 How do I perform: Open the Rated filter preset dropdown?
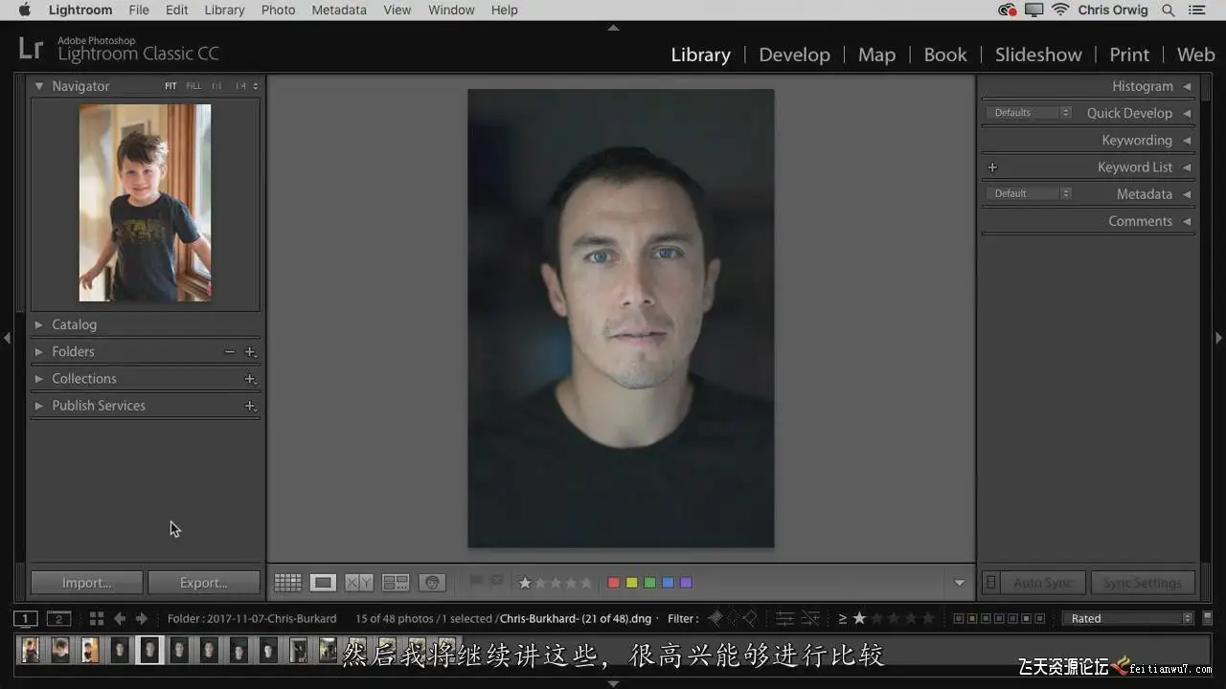point(1128,618)
